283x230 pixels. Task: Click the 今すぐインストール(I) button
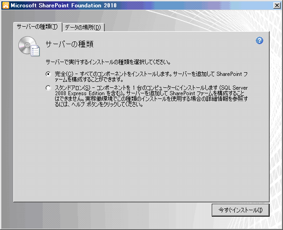(x=240, y=210)
